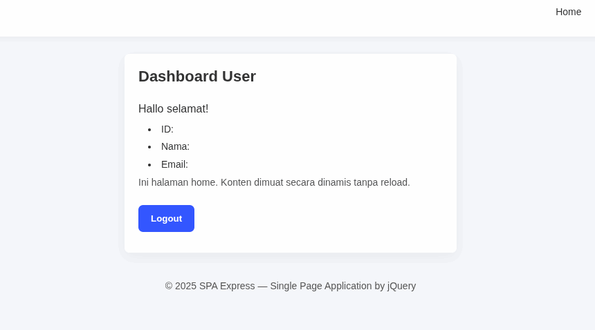Image resolution: width=595 pixels, height=330 pixels.
Task: Click "Single Page Application" footer text
Action: 320,286
